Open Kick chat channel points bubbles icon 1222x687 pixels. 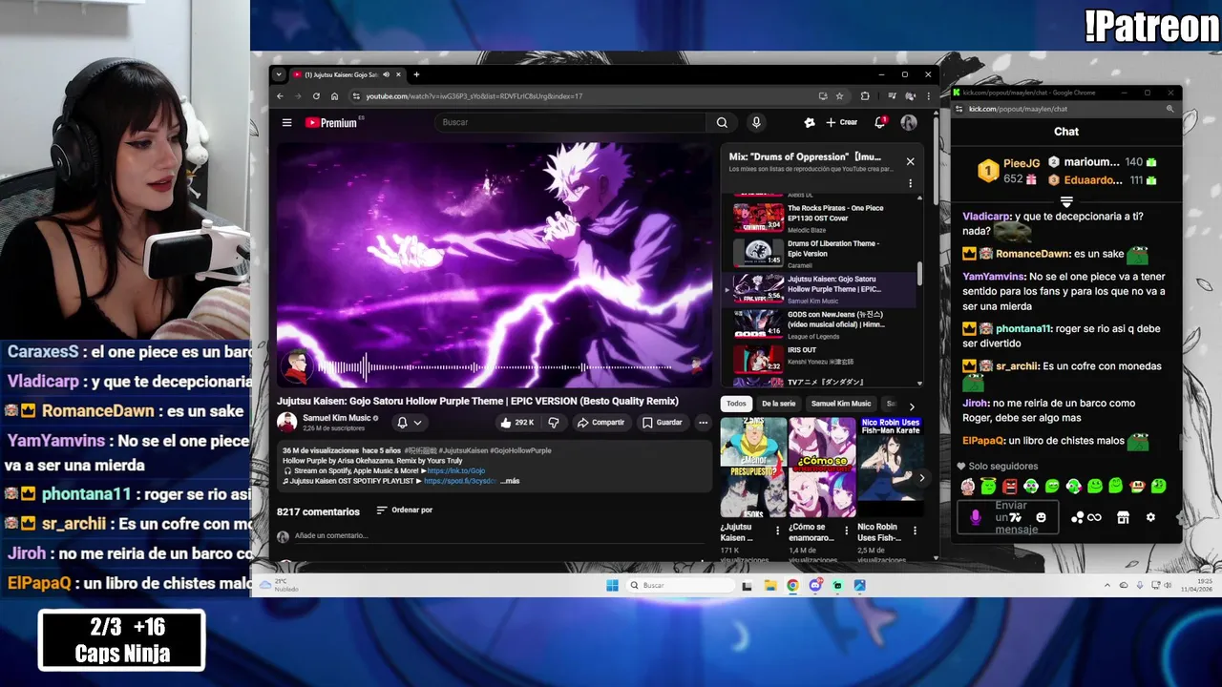pos(1077,517)
